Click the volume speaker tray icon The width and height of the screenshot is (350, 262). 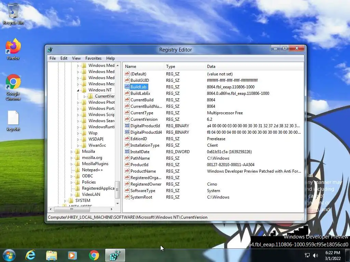pos(315,255)
